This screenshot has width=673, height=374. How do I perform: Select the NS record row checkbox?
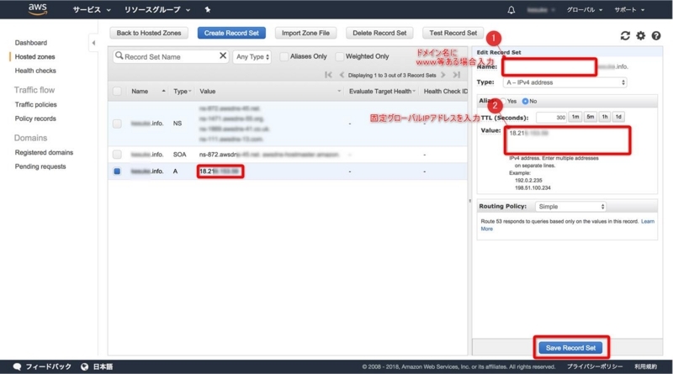click(x=117, y=124)
